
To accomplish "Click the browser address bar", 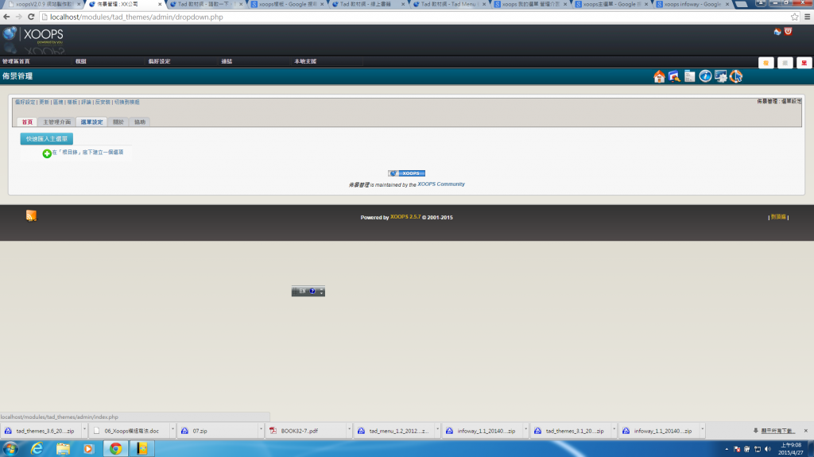I will [397, 17].
